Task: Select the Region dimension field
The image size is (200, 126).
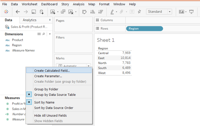Action: click(17, 45)
